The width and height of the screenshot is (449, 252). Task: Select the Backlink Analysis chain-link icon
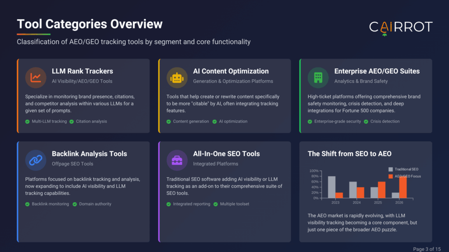pyautogui.click(x=36, y=160)
